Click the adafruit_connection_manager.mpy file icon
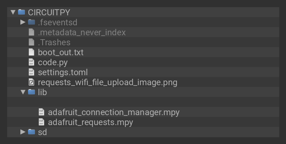Viewport: 286px width, 144px height. [41, 112]
